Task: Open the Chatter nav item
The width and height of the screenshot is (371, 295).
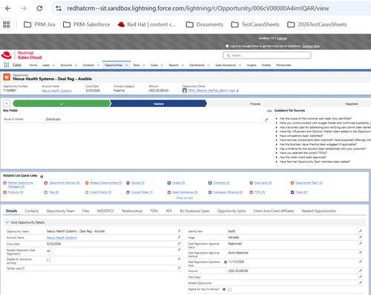Action: coord(266,65)
